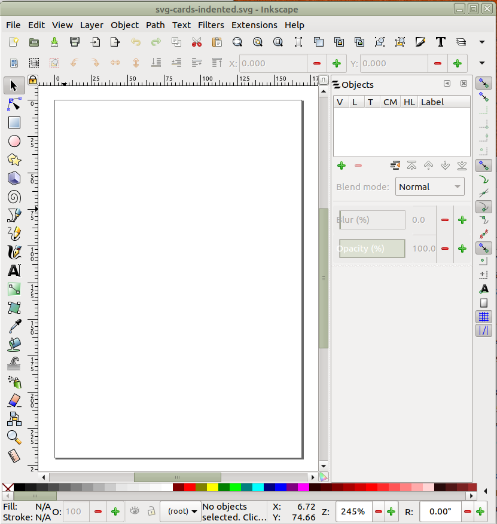Open the Extensions menu
This screenshot has width=497, height=524.
254,25
